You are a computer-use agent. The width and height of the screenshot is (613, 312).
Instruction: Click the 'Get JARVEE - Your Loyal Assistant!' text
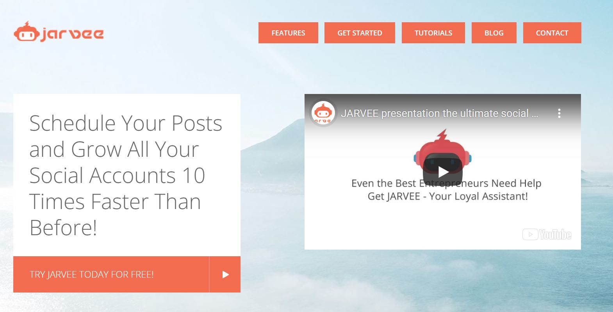pyautogui.click(x=447, y=196)
